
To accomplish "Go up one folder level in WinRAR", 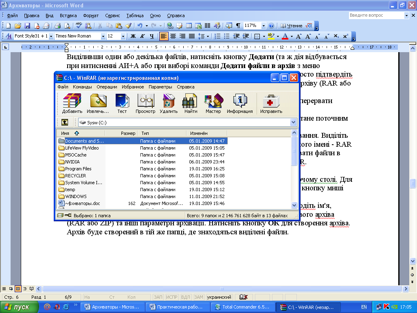I will click(x=65, y=122).
